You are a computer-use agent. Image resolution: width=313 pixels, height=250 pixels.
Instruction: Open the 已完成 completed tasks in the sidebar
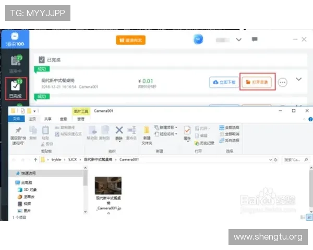pyautogui.click(x=16, y=89)
